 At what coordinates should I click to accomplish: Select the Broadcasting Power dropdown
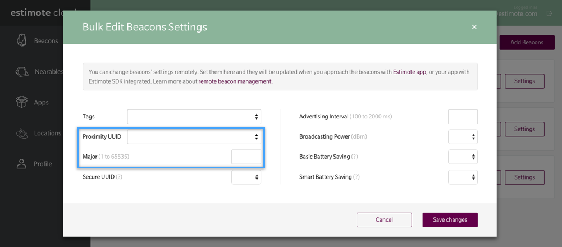463,136
